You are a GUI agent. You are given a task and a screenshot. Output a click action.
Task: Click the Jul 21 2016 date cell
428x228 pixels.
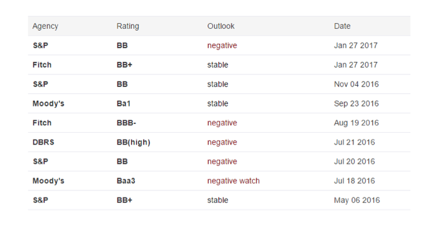[x=355, y=142]
